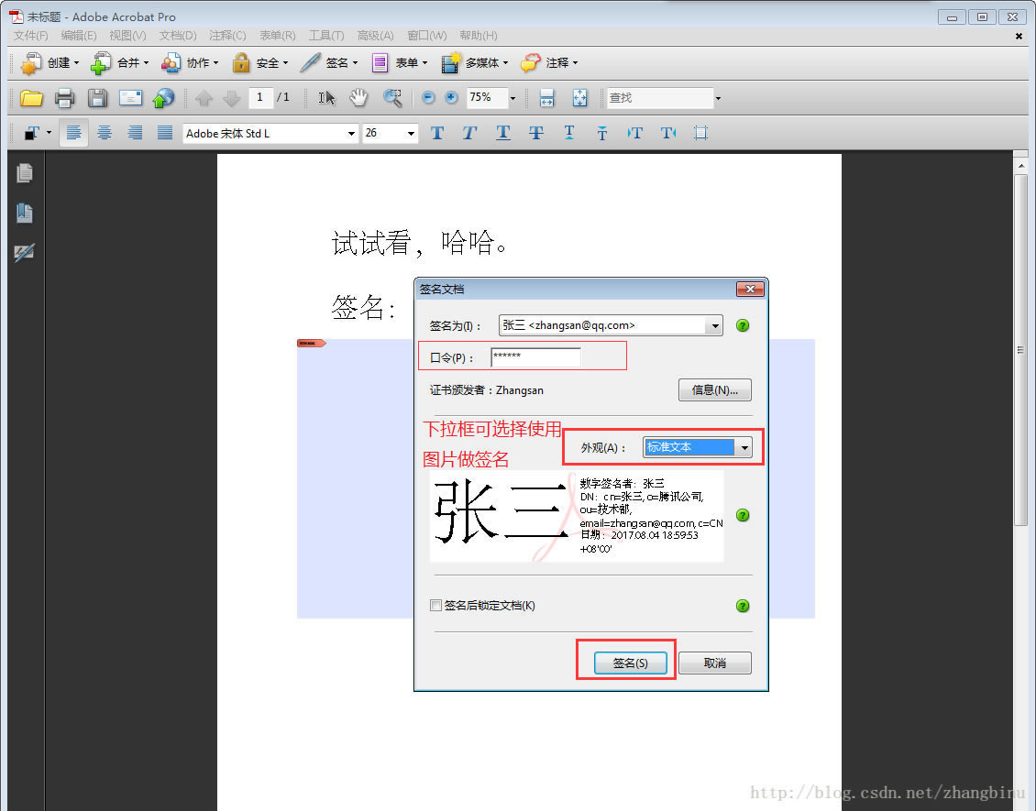This screenshot has width=1036, height=811.
Task: Click the print icon
Action: pyautogui.click(x=65, y=98)
